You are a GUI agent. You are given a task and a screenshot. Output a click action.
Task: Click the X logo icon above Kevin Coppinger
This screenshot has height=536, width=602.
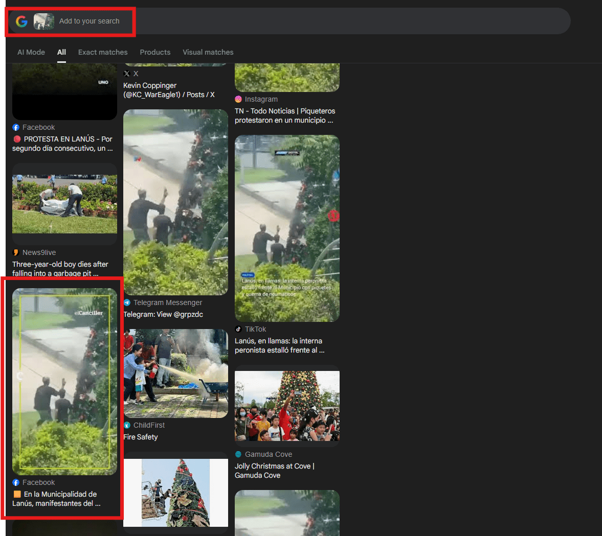click(x=127, y=74)
